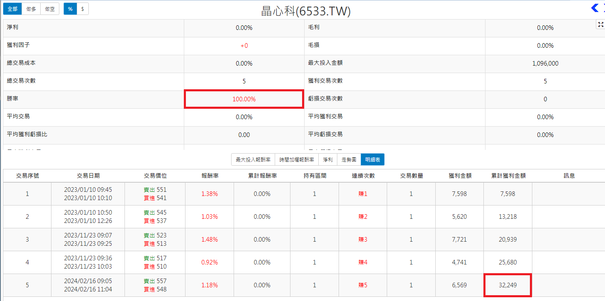The width and height of the screenshot is (605, 301).
Task: Click the 賺5 streak cell
Action: pyautogui.click(x=363, y=285)
